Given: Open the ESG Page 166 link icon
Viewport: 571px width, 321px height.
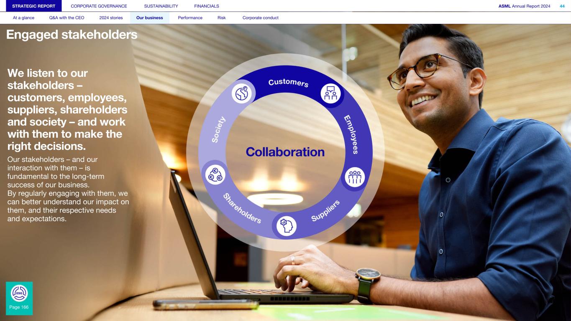Looking at the screenshot, I should point(19,293).
